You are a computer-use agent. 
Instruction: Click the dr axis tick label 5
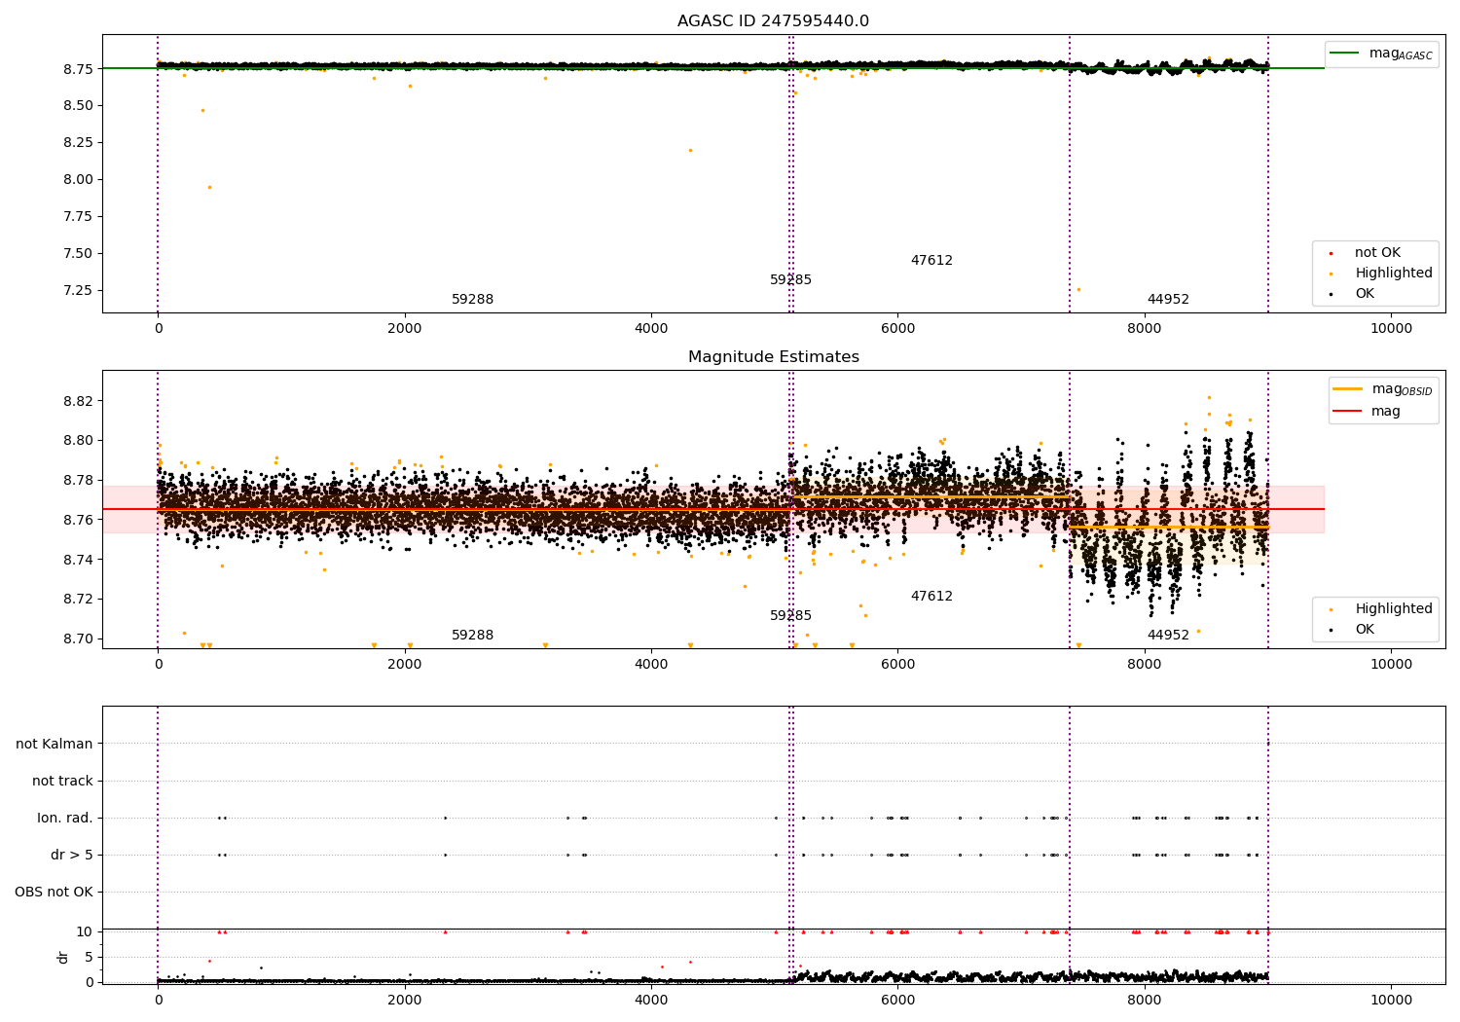click(x=89, y=957)
